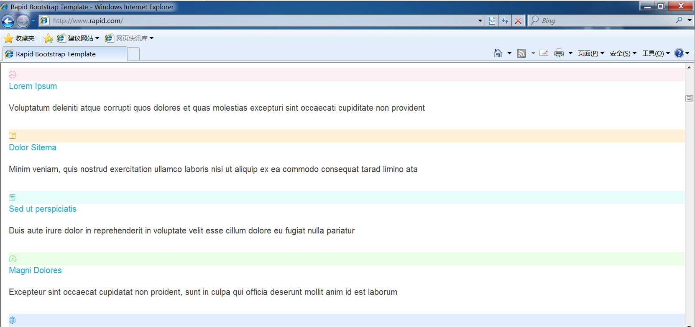Minimize the Internet Explorer window
This screenshot has height=327, width=695.
tap(647, 6)
